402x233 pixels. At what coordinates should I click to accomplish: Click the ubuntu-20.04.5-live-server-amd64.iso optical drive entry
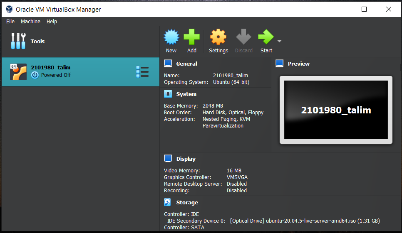pos(305,221)
